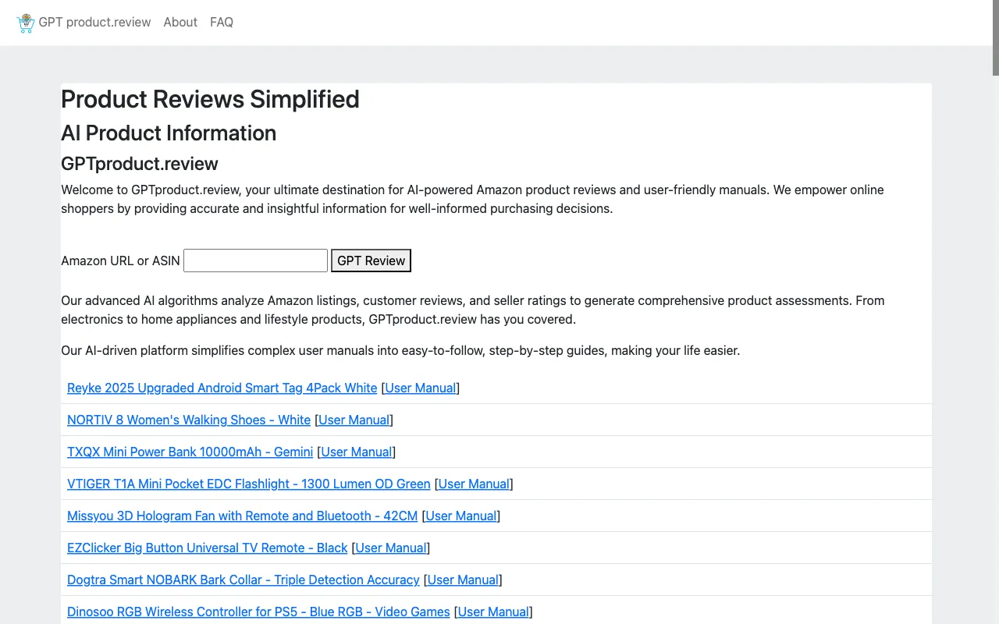The image size is (999, 624).
Task: Open Missyou 3D Hologram Fan review
Action: (x=242, y=516)
